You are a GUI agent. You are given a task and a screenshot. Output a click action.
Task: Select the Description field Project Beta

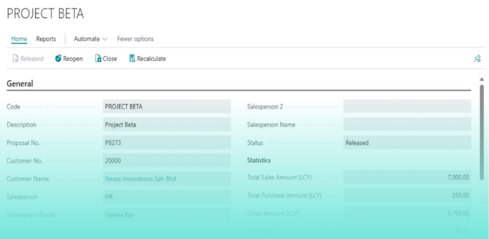point(167,124)
